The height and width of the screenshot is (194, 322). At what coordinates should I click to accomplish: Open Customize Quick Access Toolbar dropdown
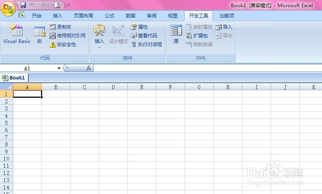69,5
